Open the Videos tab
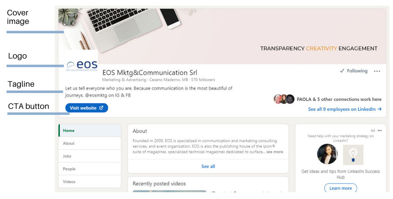 90,182
